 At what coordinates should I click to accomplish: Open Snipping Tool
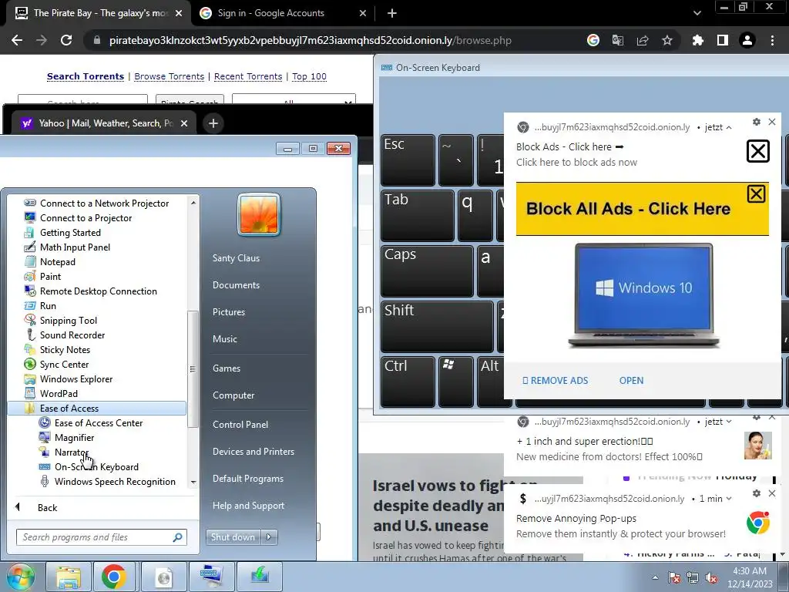[96, 320]
